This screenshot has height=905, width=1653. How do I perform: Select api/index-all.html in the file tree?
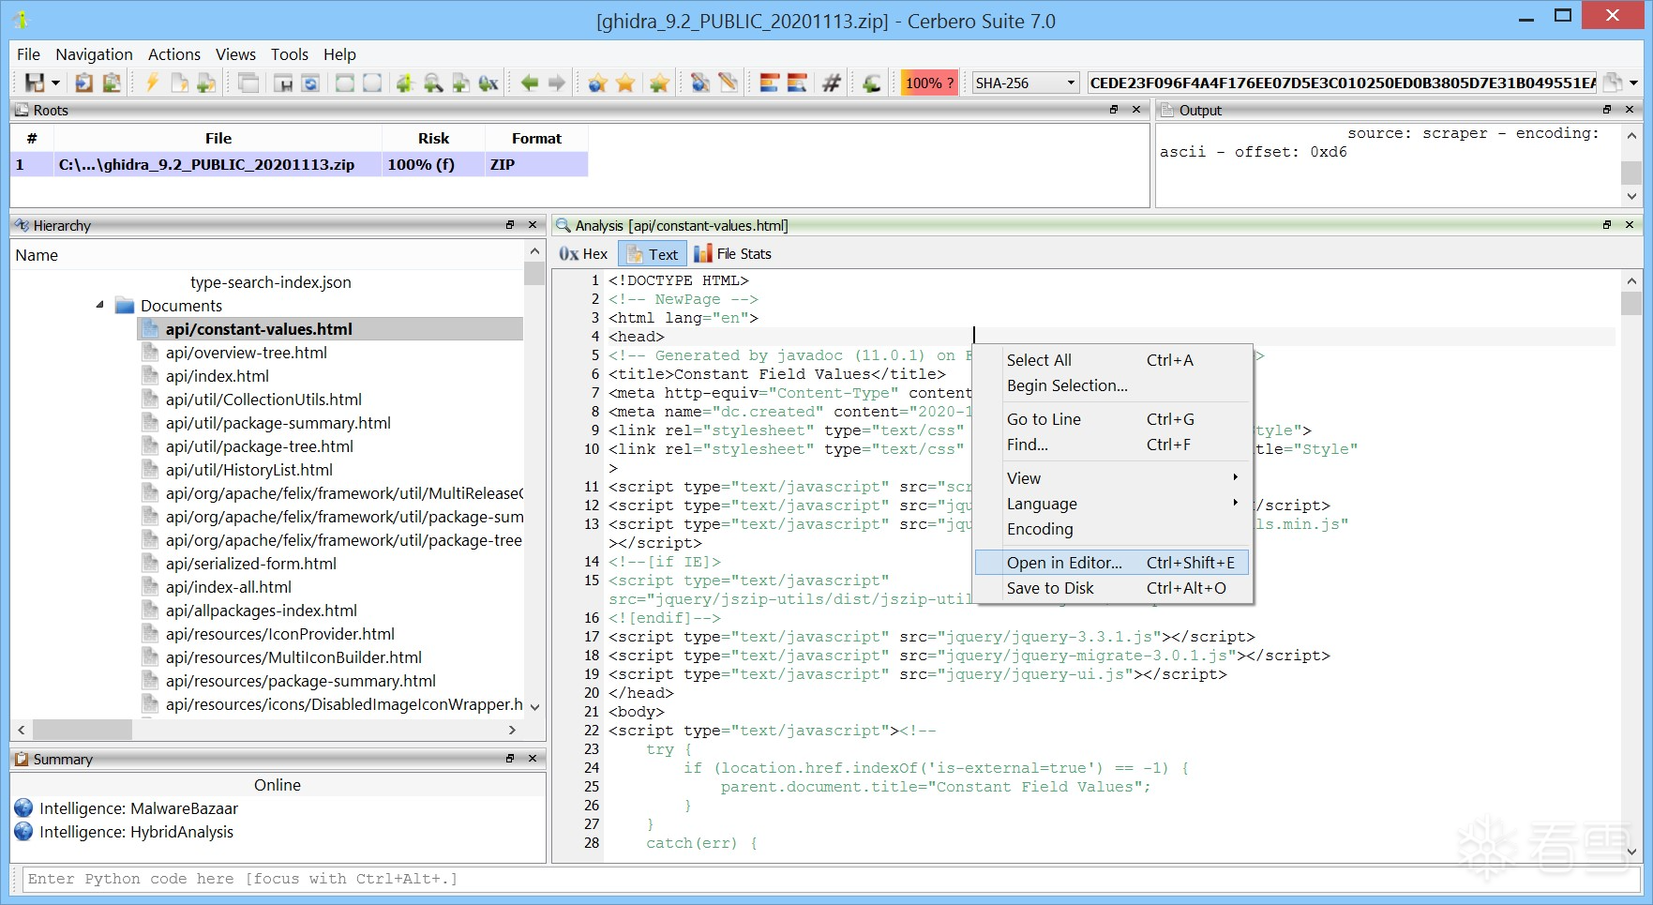(x=228, y=587)
